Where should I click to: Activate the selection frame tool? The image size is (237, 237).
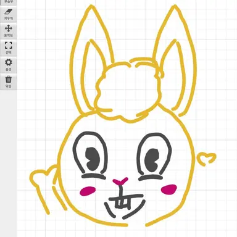point(9,48)
